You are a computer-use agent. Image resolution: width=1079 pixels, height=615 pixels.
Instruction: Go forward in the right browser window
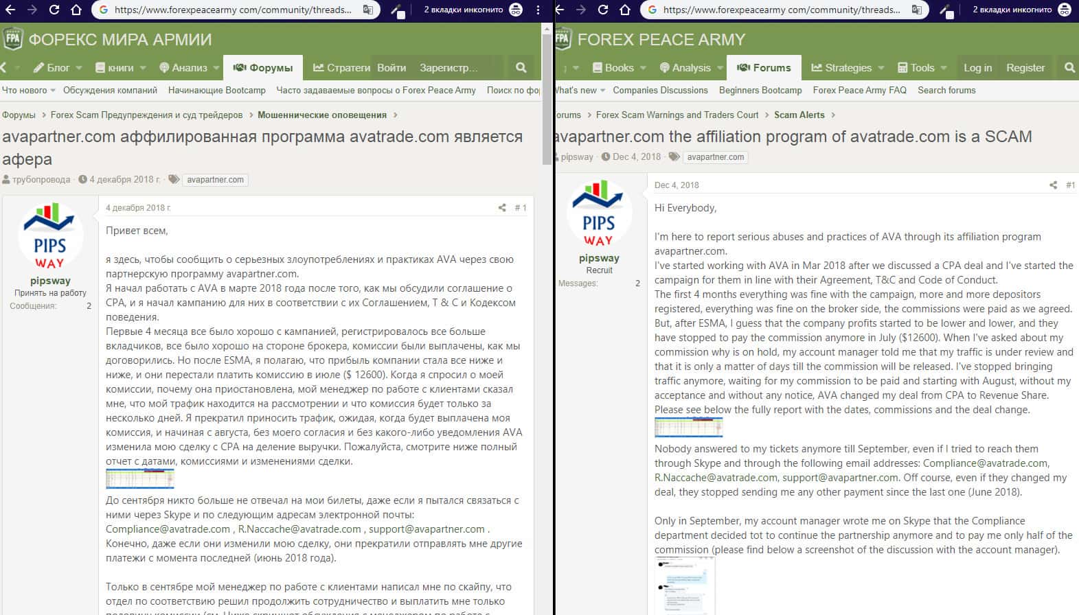(581, 10)
